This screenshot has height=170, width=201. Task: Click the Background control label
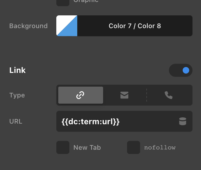point(28,26)
